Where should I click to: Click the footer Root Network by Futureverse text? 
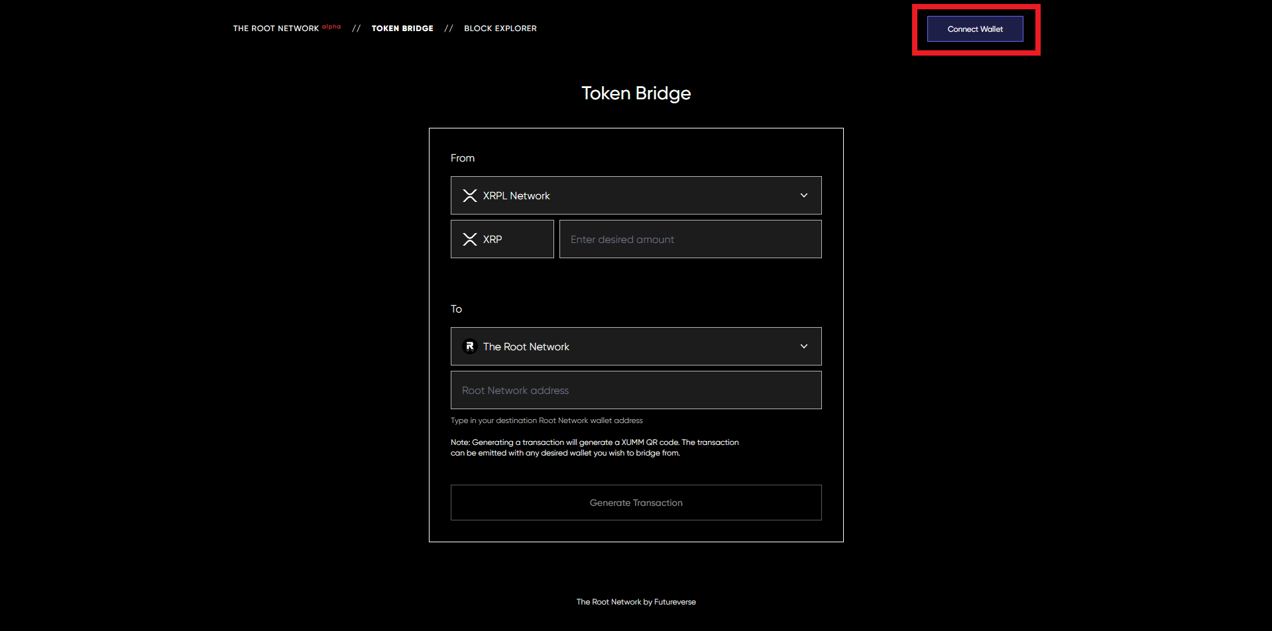pos(636,602)
